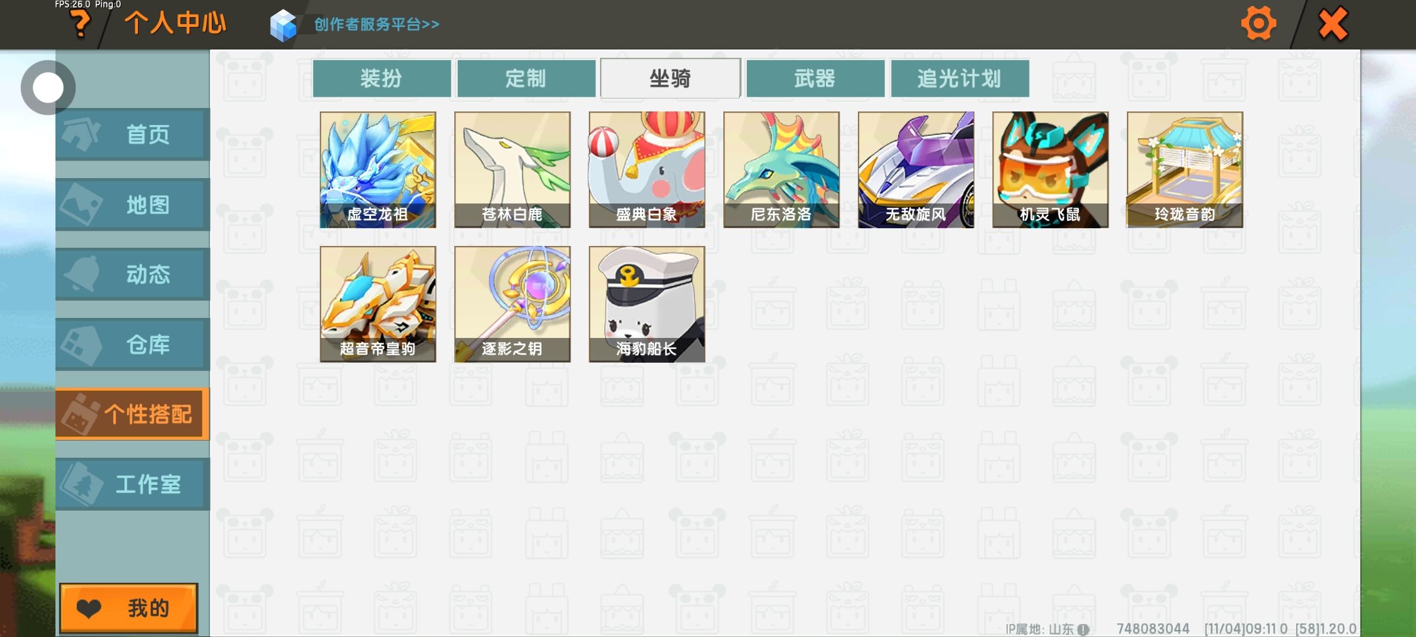Image resolution: width=1416 pixels, height=637 pixels.
Task: Tap the floating white circle joystick button
Action: 48,88
